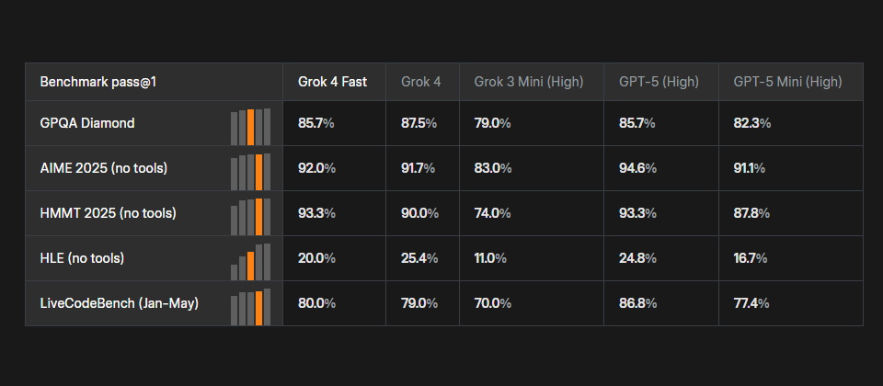The height and width of the screenshot is (386, 883).
Task: Click GPT-5 Mini's 77.4% LiveCodeBench score
Action: click(x=751, y=303)
